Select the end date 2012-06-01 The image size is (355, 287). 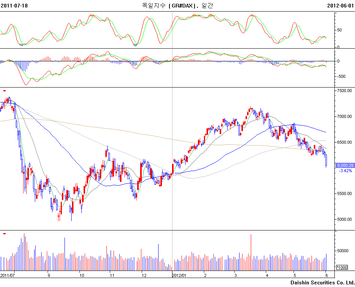(x=340, y=5)
